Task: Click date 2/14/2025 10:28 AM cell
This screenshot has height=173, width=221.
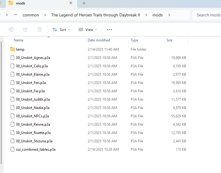Action: point(103,149)
